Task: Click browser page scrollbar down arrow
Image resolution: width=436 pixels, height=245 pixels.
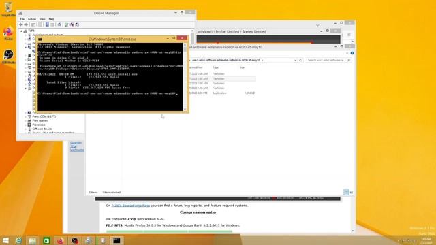Action: pyautogui.click(x=353, y=231)
